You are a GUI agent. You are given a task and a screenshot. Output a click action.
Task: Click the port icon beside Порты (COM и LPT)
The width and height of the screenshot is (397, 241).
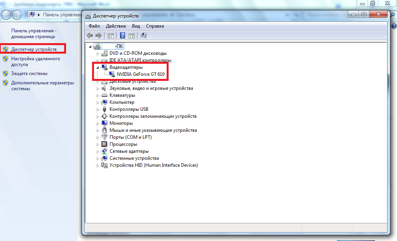pos(104,137)
